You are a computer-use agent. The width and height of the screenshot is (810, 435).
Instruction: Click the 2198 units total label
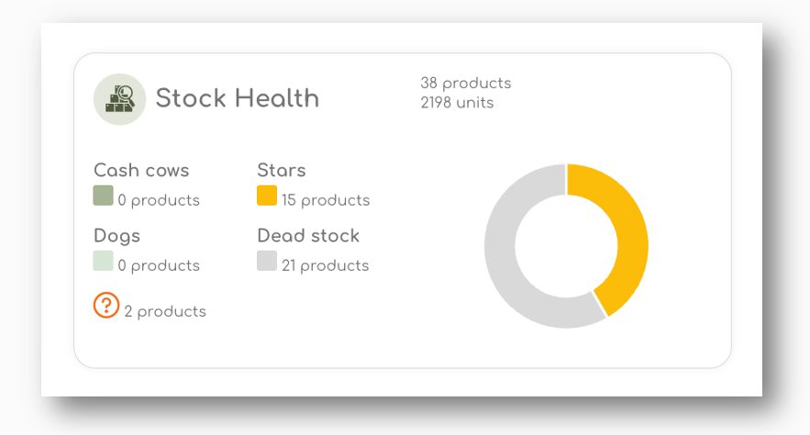point(457,103)
